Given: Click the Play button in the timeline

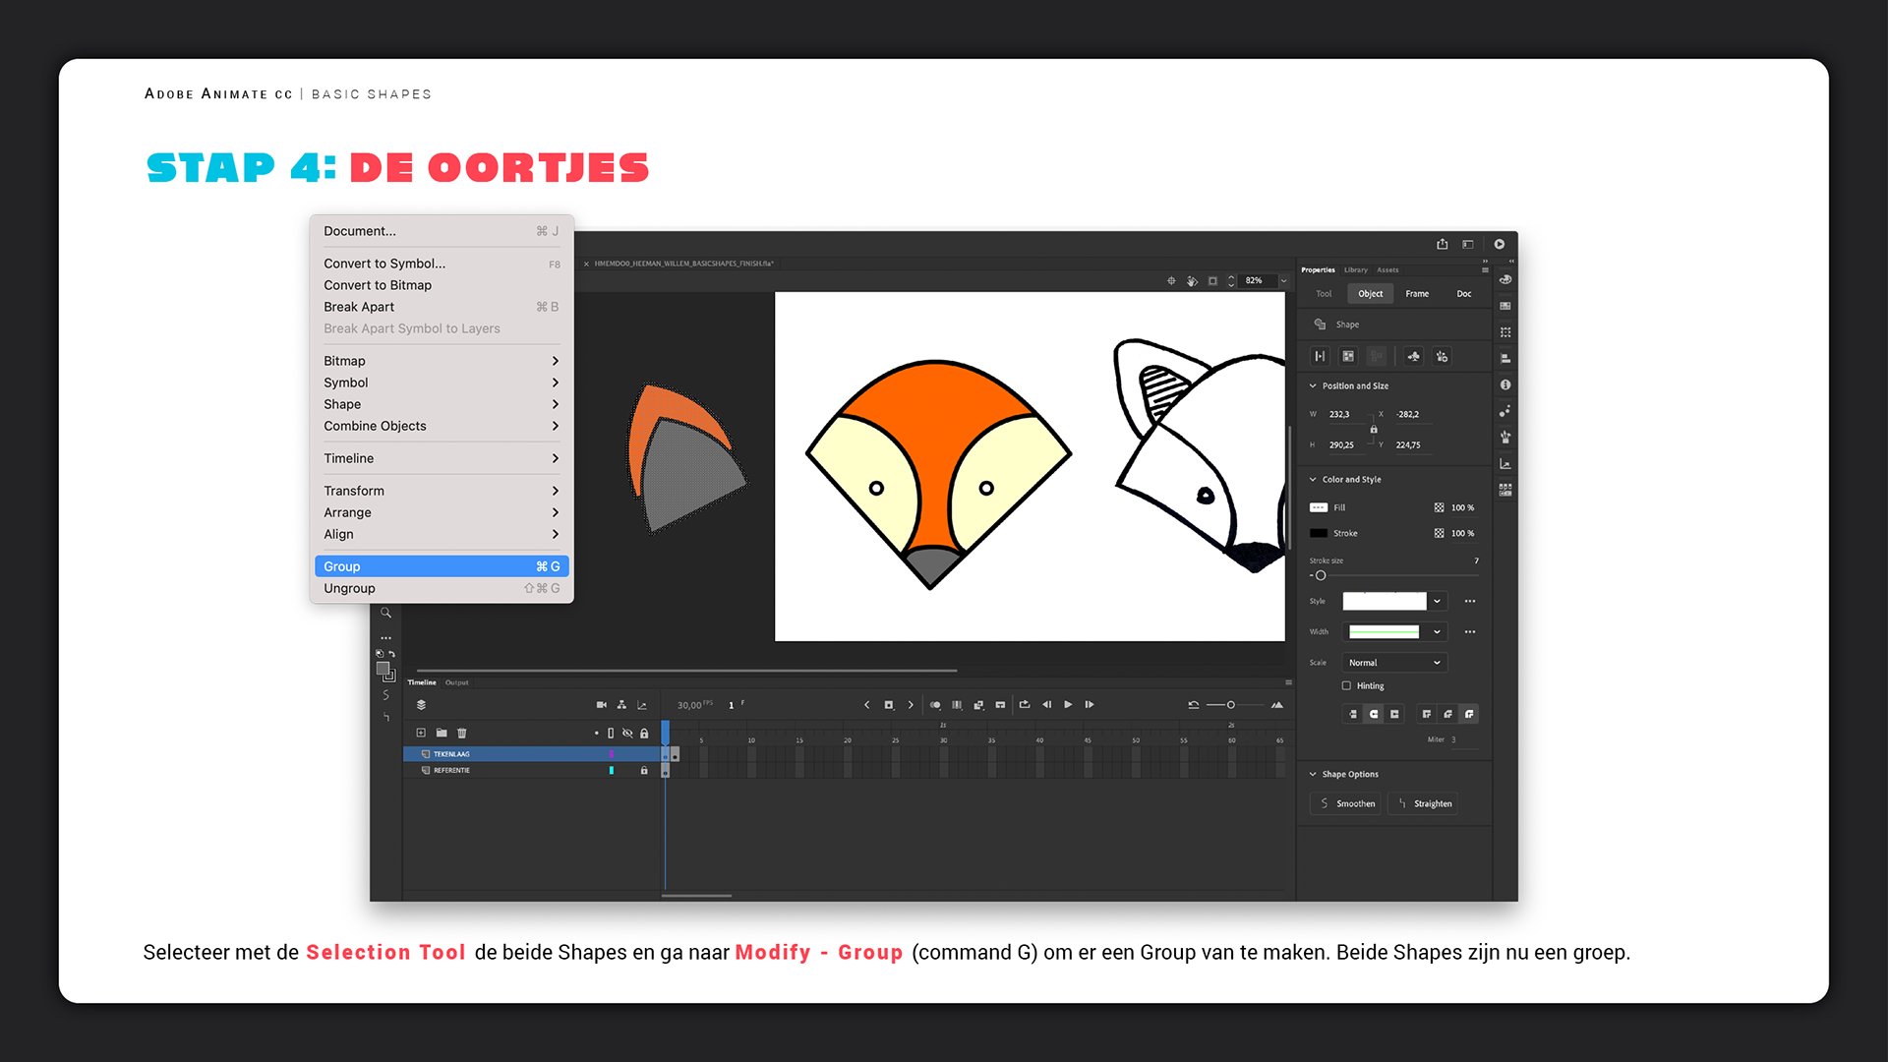Looking at the screenshot, I should click(1068, 705).
